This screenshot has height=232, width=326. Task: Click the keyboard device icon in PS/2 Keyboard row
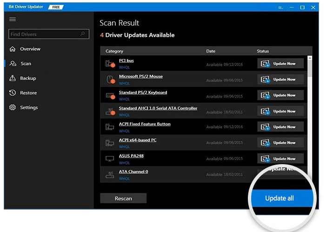[110, 96]
